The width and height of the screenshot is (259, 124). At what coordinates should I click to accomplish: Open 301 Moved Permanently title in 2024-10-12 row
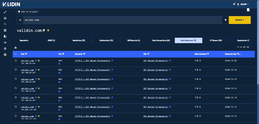click(x=156, y=107)
